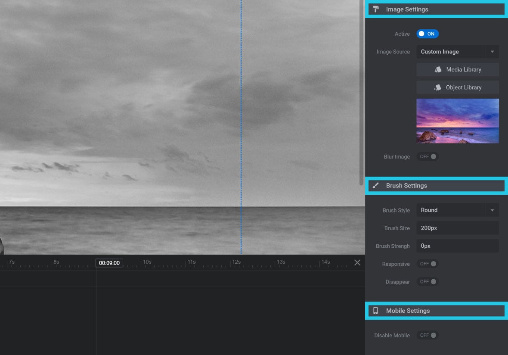Open the Media Library button
Viewport: 508px width, 355px height.
(x=458, y=69)
